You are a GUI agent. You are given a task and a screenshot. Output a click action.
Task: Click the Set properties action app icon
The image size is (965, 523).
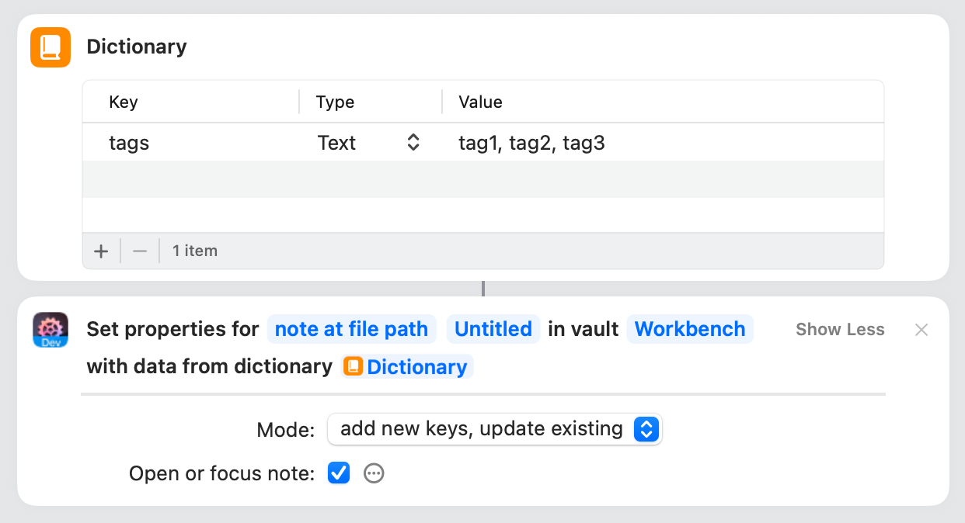pos(51,330)
